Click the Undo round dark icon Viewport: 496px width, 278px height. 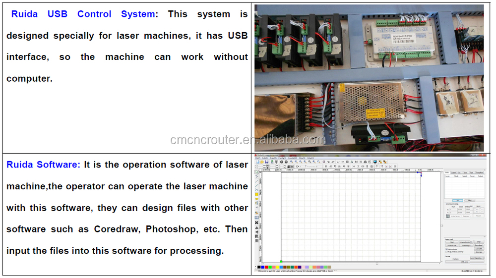tap(282, 162)
